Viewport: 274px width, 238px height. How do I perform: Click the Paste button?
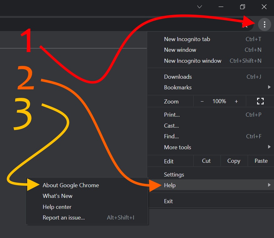[261, 161]
